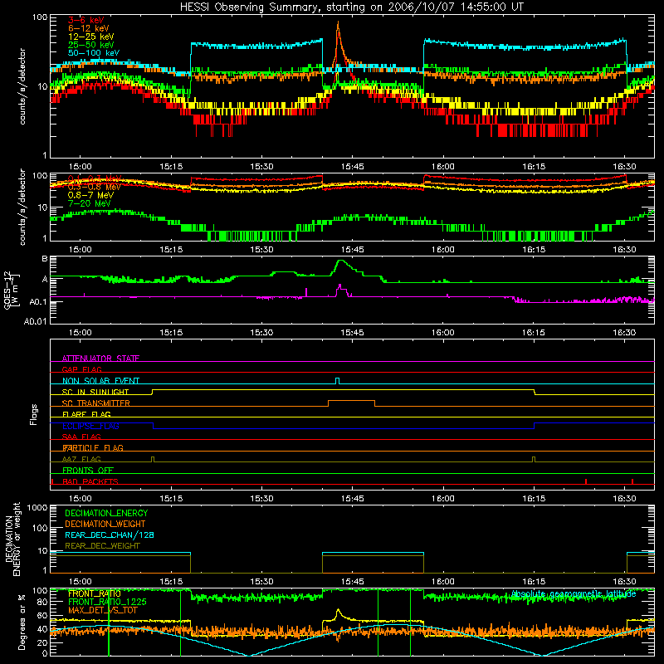This screenshot has height=664, width=664.
Task: Click the GOES green curve peak near 15:43
Action: pos(341,261)
